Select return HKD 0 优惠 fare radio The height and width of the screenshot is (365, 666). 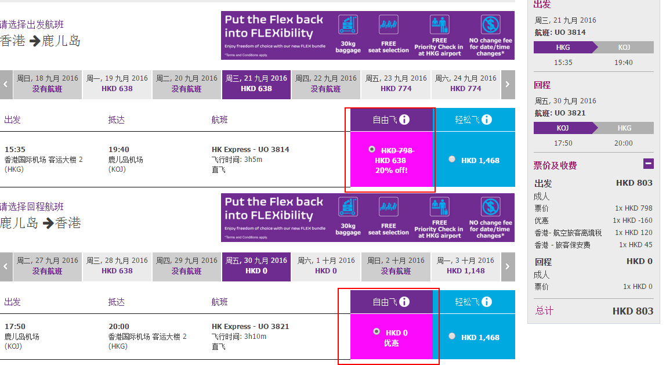click(x=377, y=331)
